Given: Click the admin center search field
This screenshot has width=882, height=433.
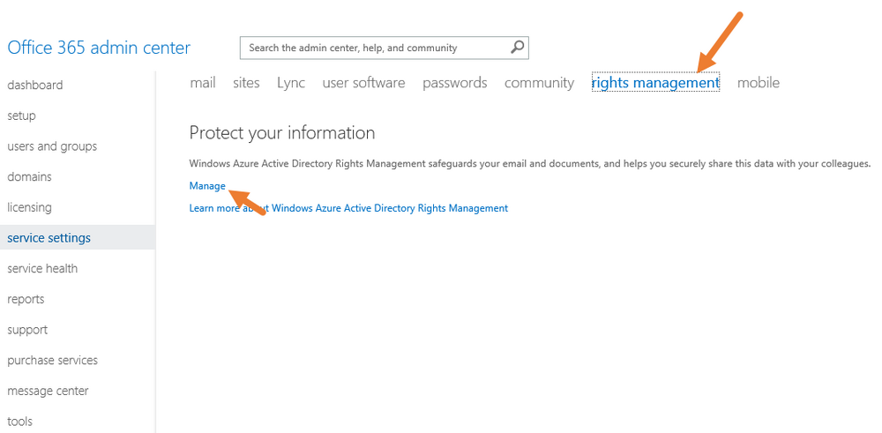Looking at the screenshot, I should point(385,48).
